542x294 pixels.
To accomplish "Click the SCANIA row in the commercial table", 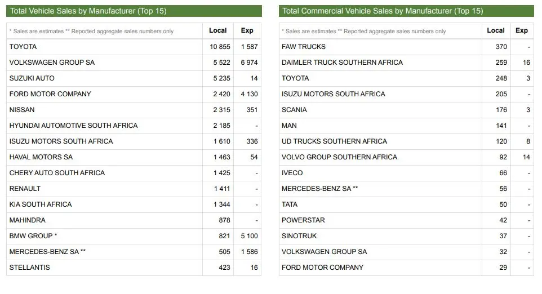I will [x=406, y=110].
